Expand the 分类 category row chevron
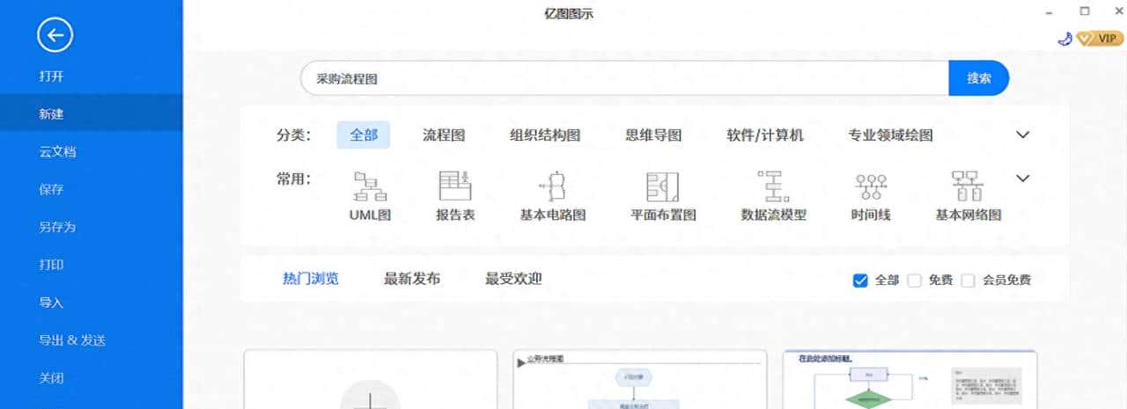Image resolution: width=1127 pixels, height=409 pixels. 1023,135
